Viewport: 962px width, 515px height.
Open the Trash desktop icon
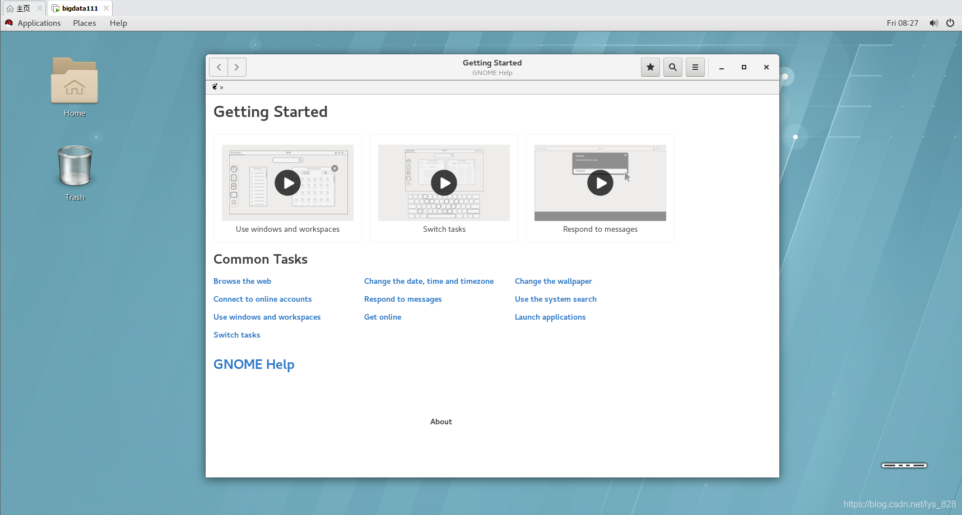[x=75, y=173]
